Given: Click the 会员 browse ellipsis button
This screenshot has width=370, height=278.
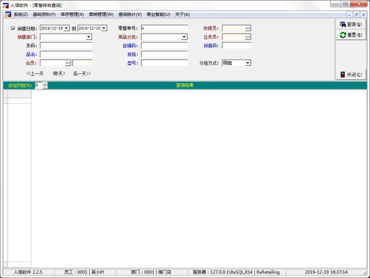Looking at the screenshot, I should (68, 63).
